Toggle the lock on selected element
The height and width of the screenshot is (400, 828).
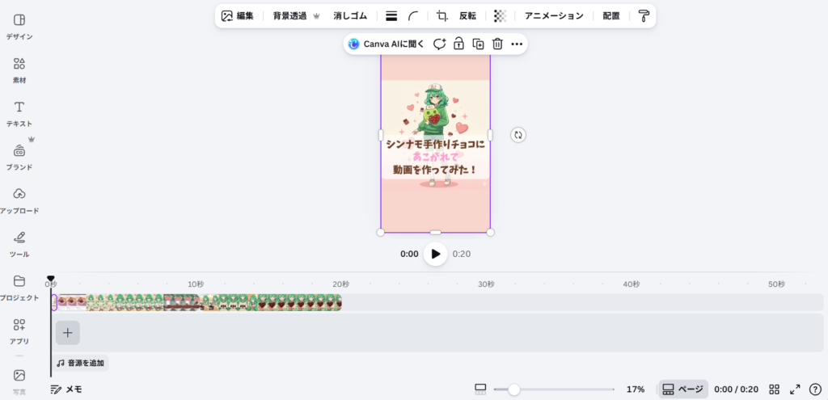coord(458,44)
